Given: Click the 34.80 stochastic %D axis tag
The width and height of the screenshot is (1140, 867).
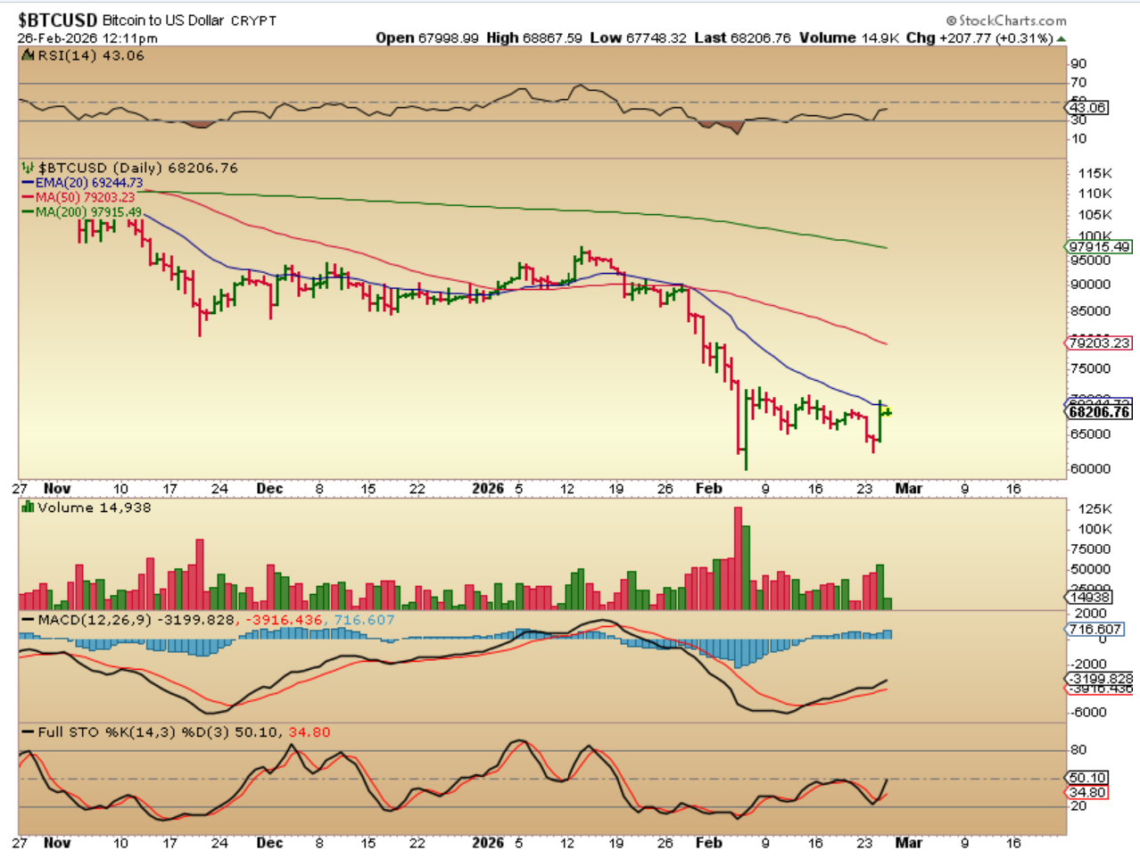Looking at the screenshot, I should [x=1087, y=792].
